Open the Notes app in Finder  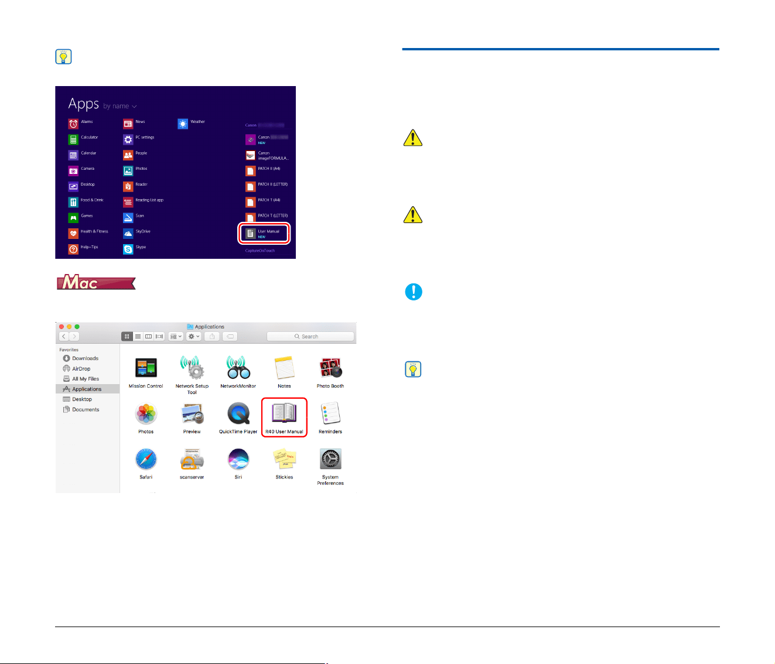click(284, 372)
